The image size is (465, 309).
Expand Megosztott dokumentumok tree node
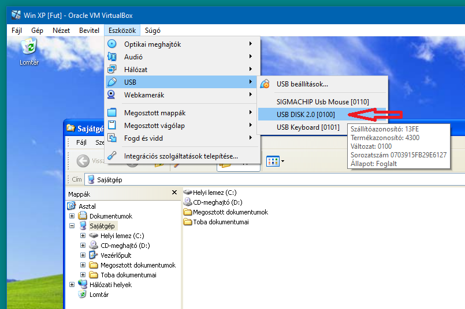coord(83,265)
